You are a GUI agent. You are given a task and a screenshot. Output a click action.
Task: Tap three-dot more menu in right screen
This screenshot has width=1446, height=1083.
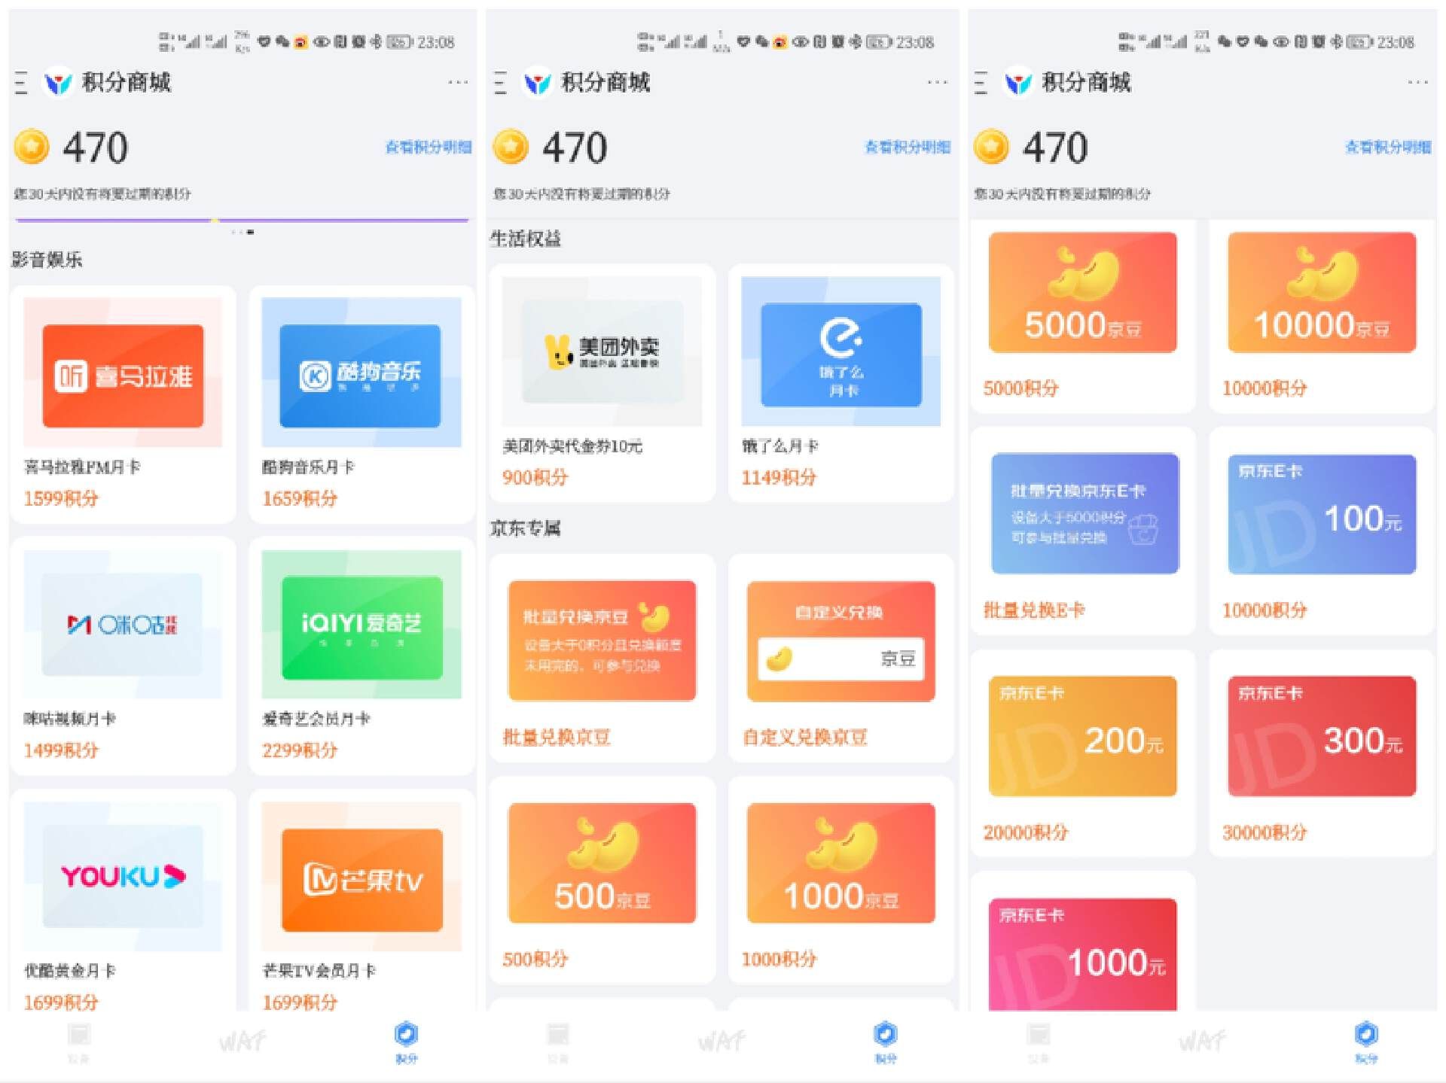[1418, 82]
